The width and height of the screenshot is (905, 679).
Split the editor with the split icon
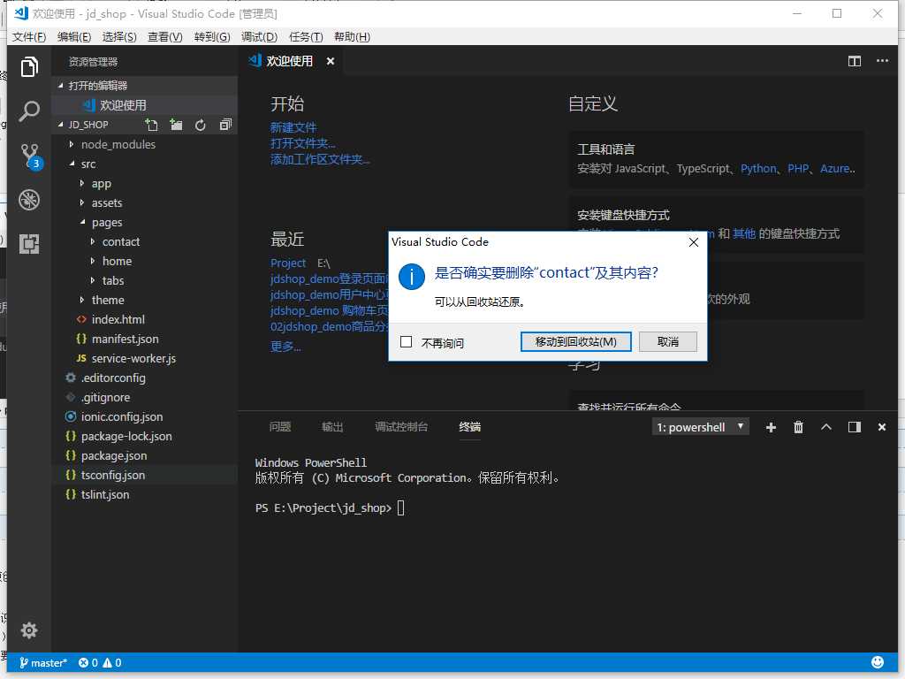855,61
